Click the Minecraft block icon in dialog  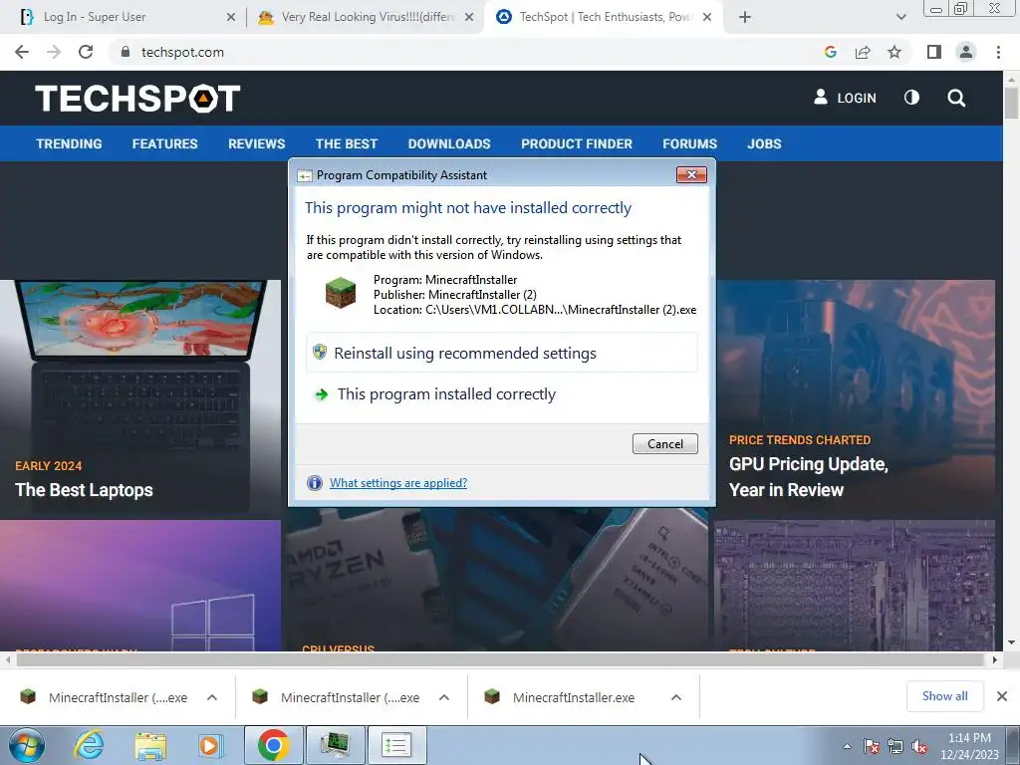(341, 292)
